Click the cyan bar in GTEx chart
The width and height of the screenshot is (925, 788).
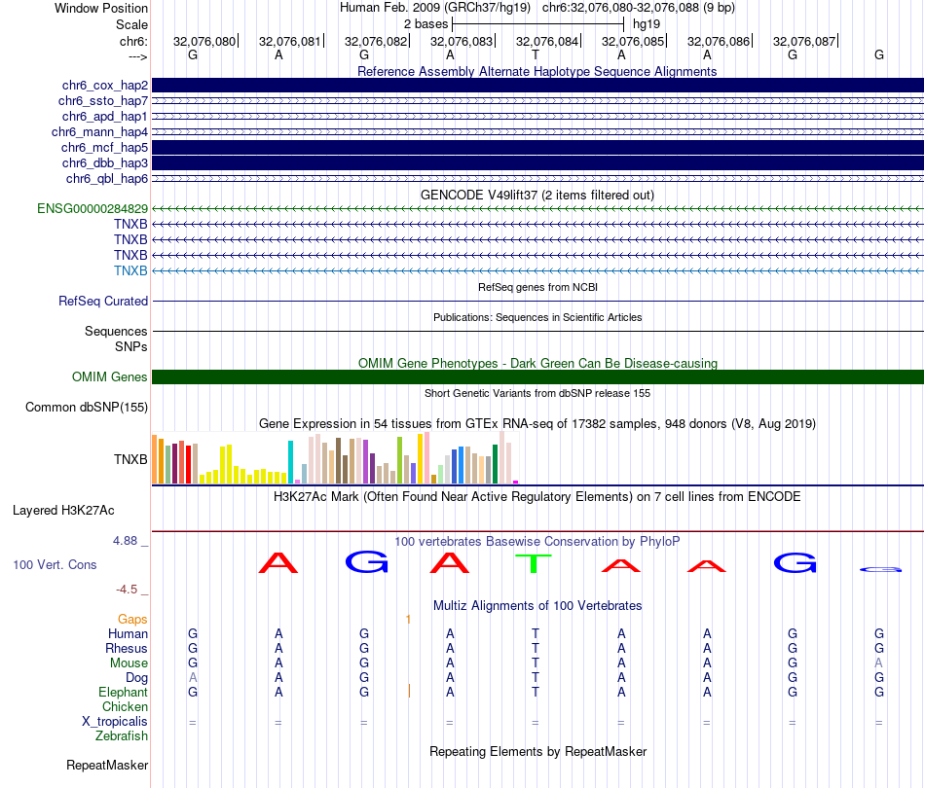coord(290,462)
